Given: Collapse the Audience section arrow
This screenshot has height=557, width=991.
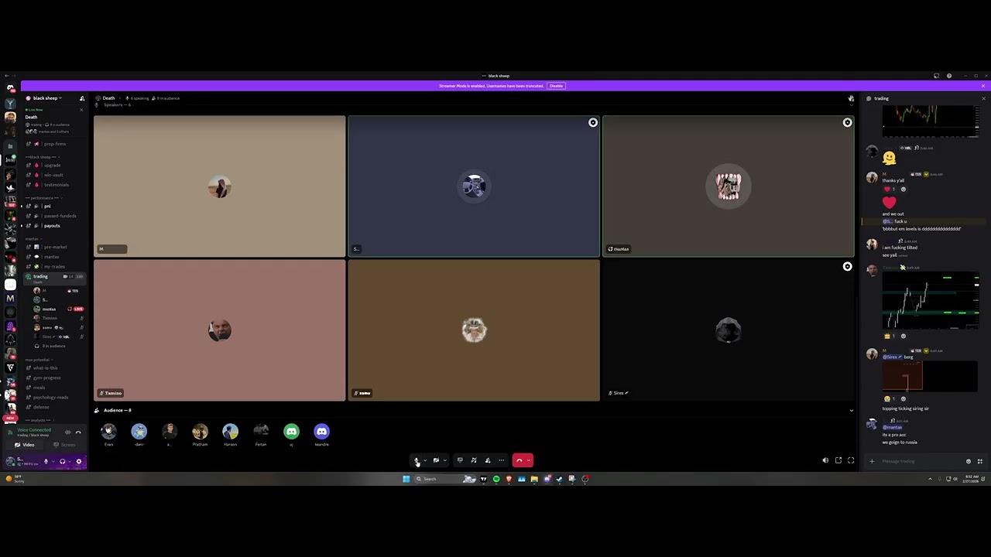Looking at the screenshot, I should pyautogui.click(x=851, y=410).
